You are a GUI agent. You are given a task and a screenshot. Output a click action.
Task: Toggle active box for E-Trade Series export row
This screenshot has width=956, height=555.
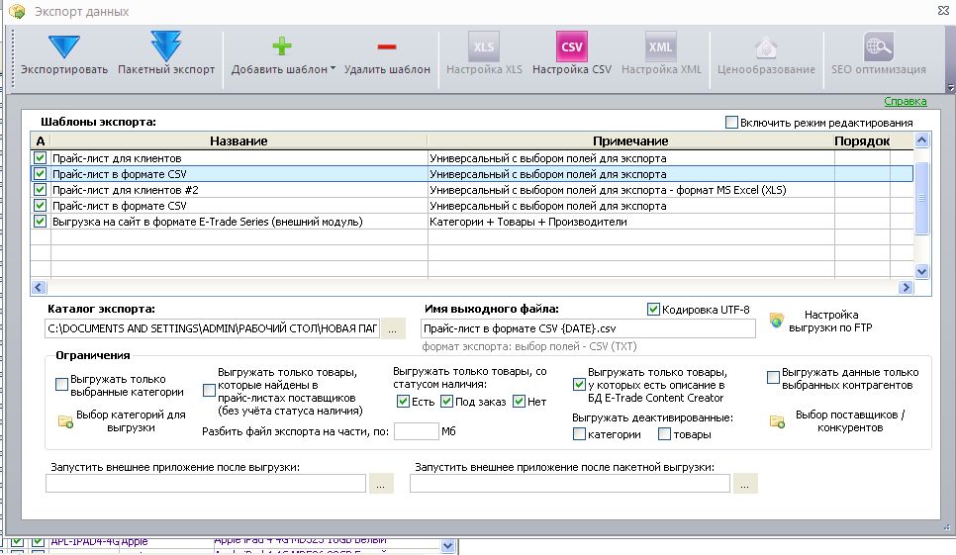[41, 222]
